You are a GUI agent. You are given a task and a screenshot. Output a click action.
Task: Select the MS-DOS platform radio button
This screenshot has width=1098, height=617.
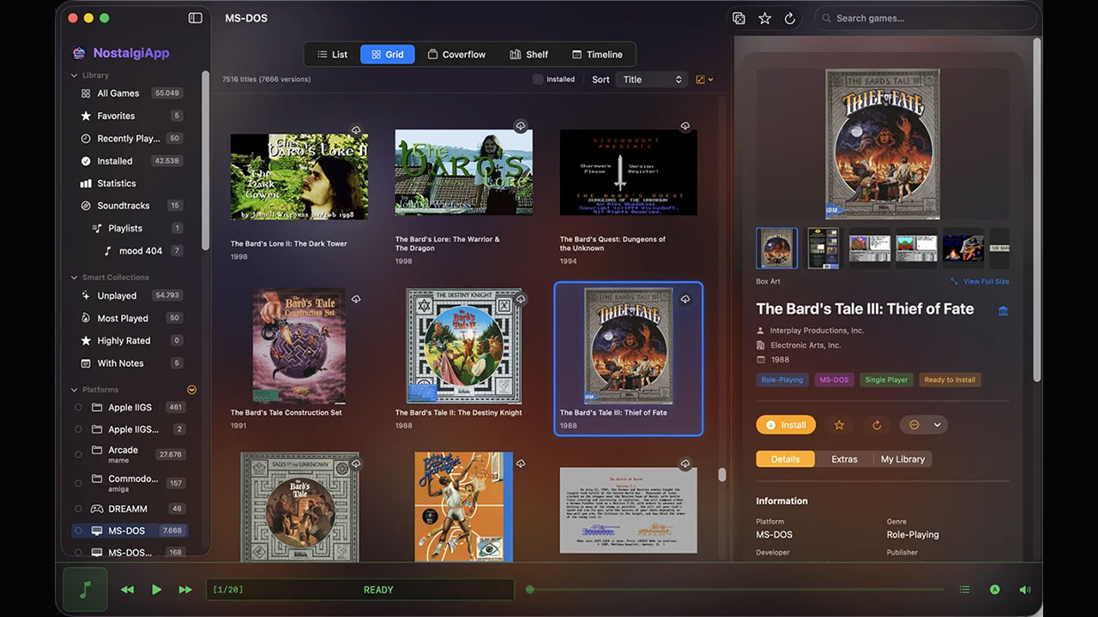point(79,530)
